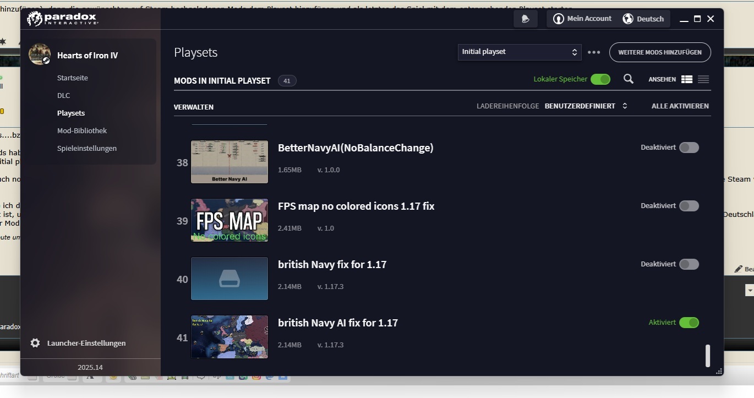754x398 pixels.
Task: Enable the BetterNavyAI(NoBalanceChange) mod toggle
Action: coord(689,148)
